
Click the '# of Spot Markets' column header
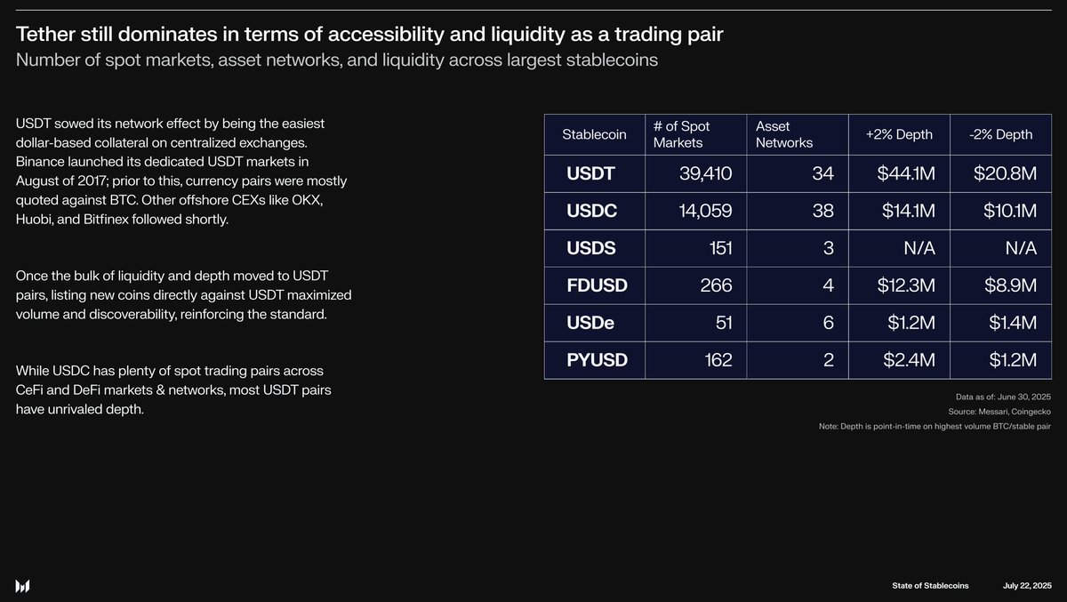pos(682,134)
